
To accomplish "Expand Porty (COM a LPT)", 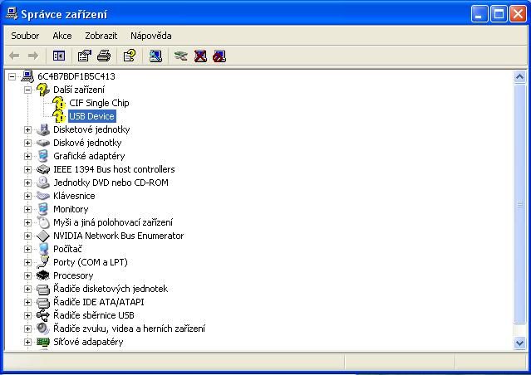I will [27, 262].
